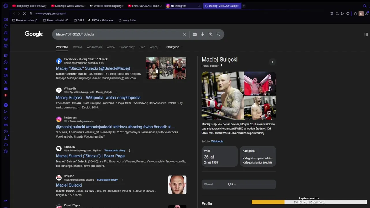Open more options beside Polski bokser
This screenshot has width=370, height=208.
click(222, 66)
